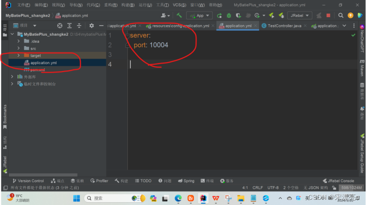Expand the target folder in project tree

coord(18,55)
